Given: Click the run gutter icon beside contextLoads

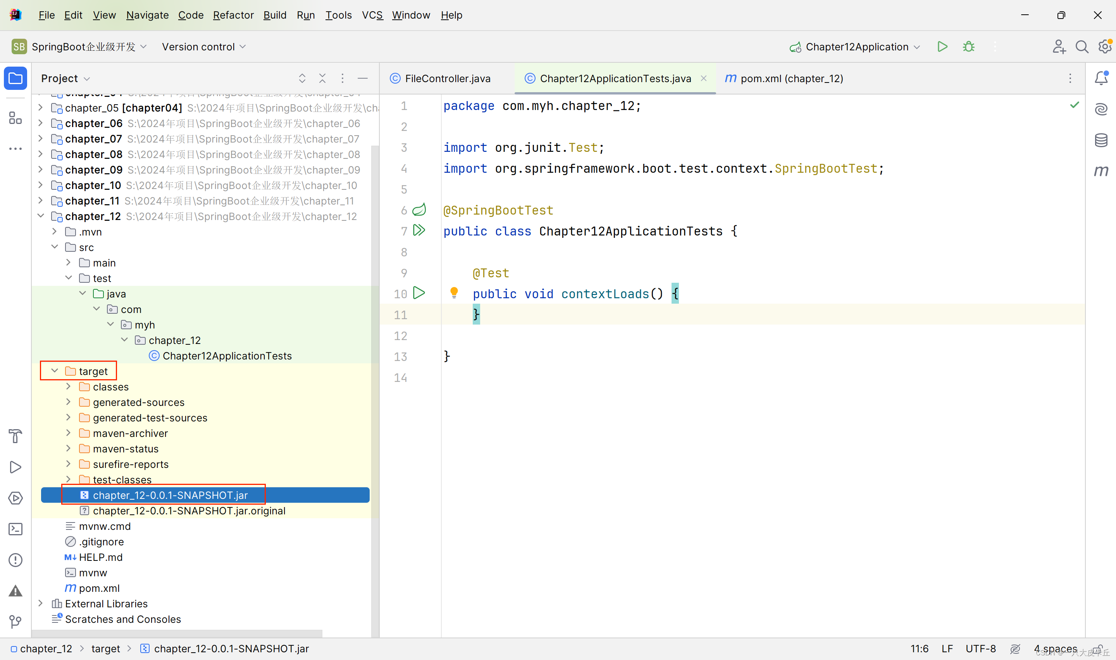Looking at the screenshot, I should [x=419, y=293].
